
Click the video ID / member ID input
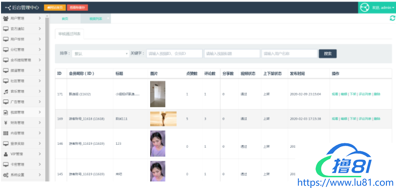(x=174, y=54)
